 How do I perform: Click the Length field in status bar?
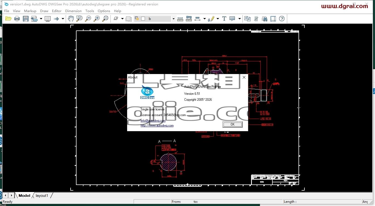click(x=322, y=201)
